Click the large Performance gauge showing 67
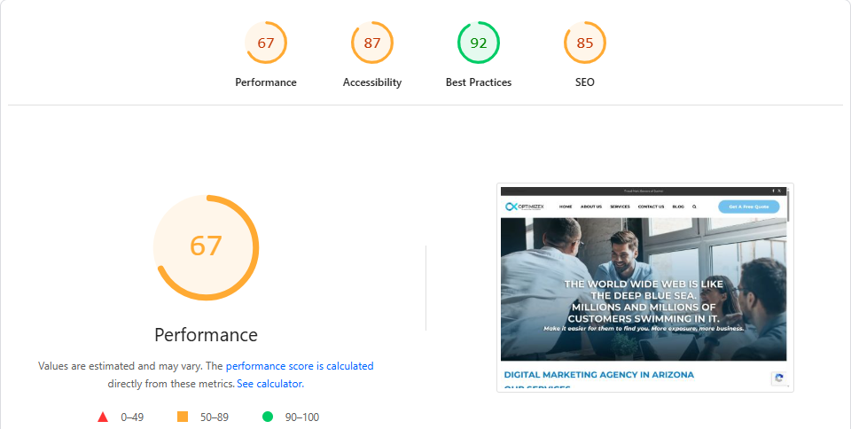Viewport: 851px width, 429px height. [206, 246]
